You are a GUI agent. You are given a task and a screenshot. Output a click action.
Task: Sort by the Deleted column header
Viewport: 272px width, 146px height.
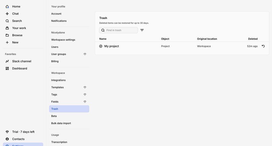coord(253,39)
